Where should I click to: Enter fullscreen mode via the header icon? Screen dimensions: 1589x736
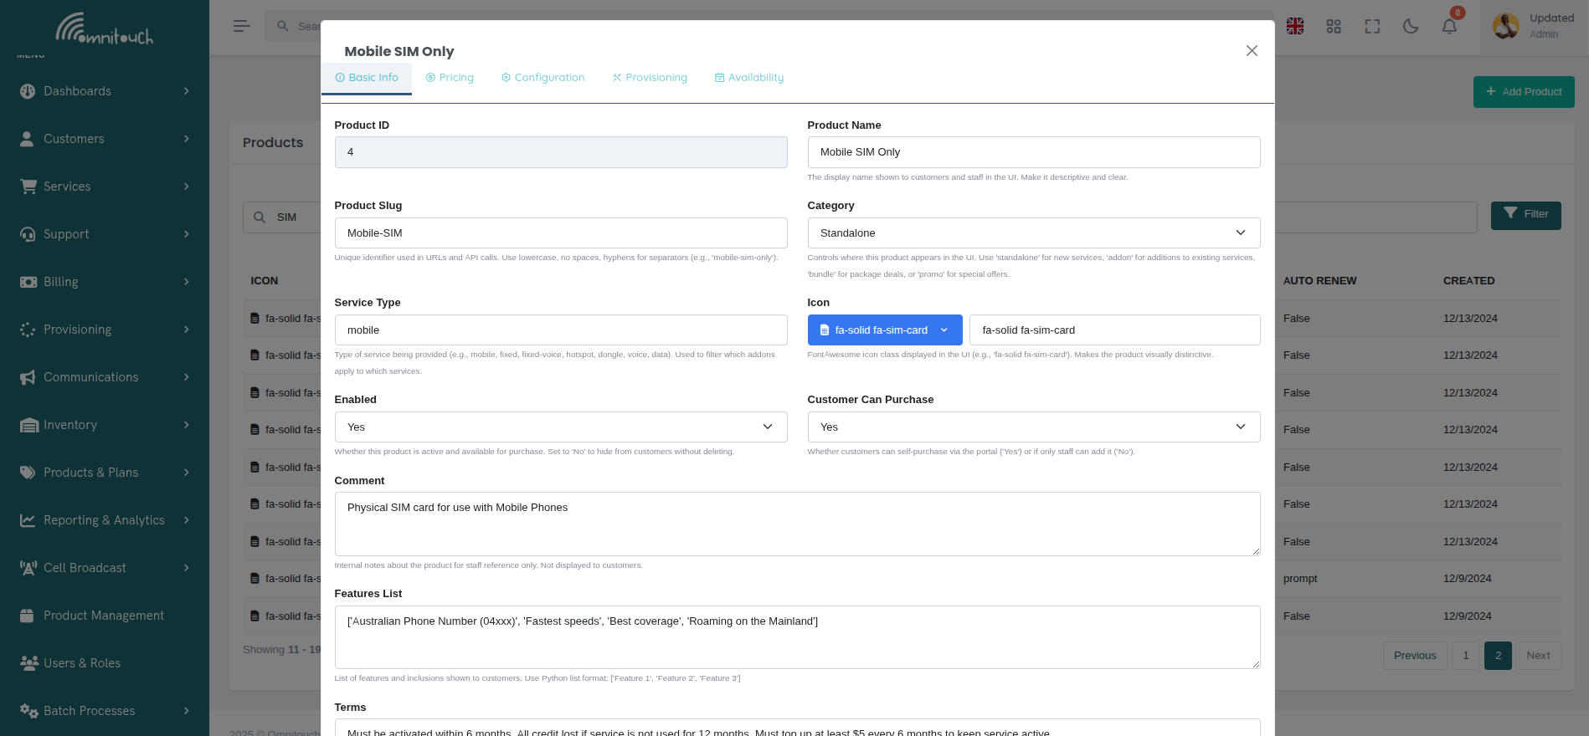[1372, 26]
